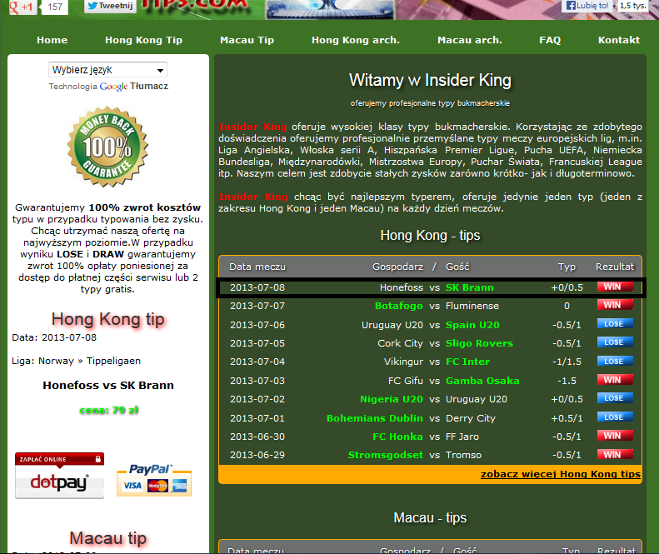Screen dimensions: 659x554
Task: Open the Wybierz język language dropdown
Action: pyautogui.click(x=107, y=70)
